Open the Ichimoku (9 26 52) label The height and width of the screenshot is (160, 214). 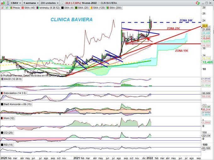(x=48, y=8)
